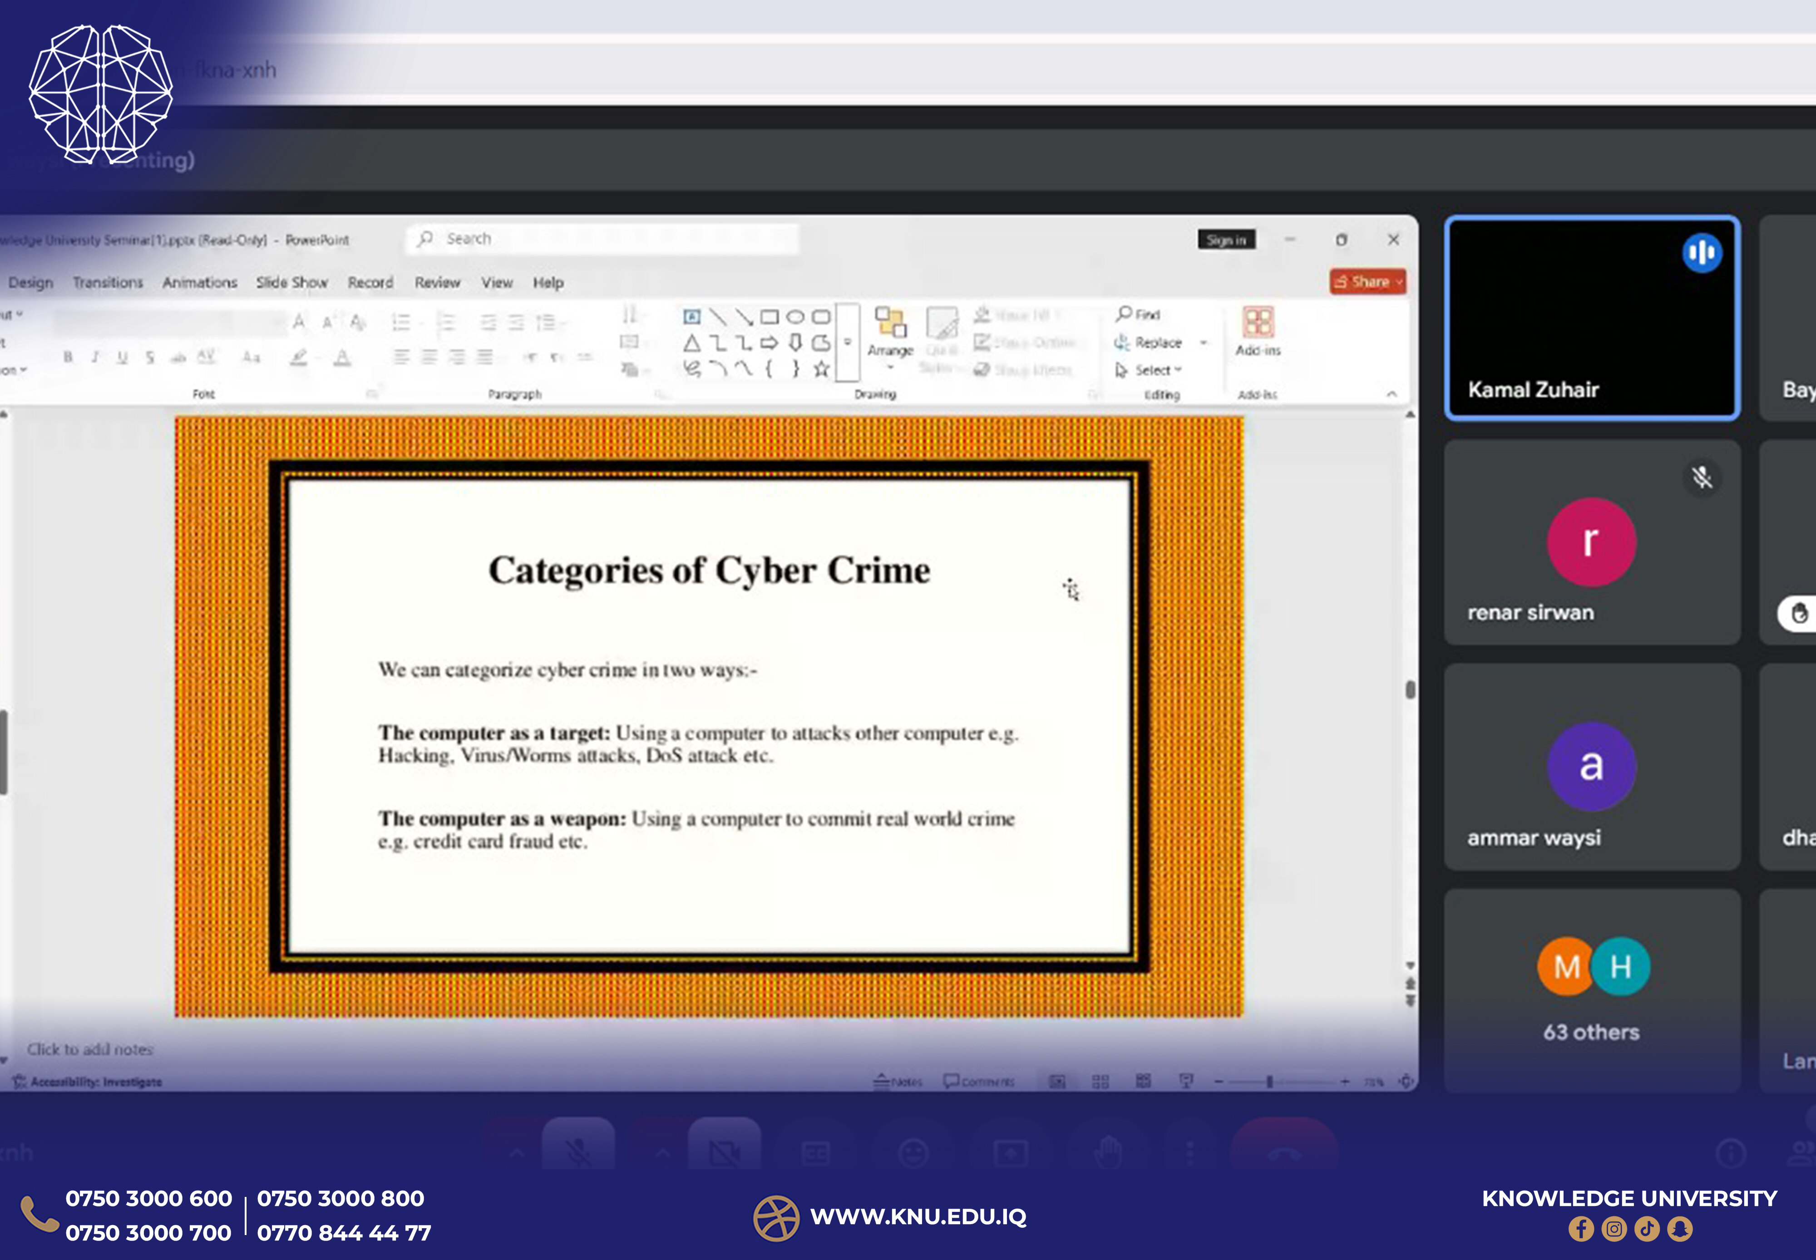Screen dimensions: 1816x1260
Task: Open Comments from the status bar
Action: coord(979,1082)
